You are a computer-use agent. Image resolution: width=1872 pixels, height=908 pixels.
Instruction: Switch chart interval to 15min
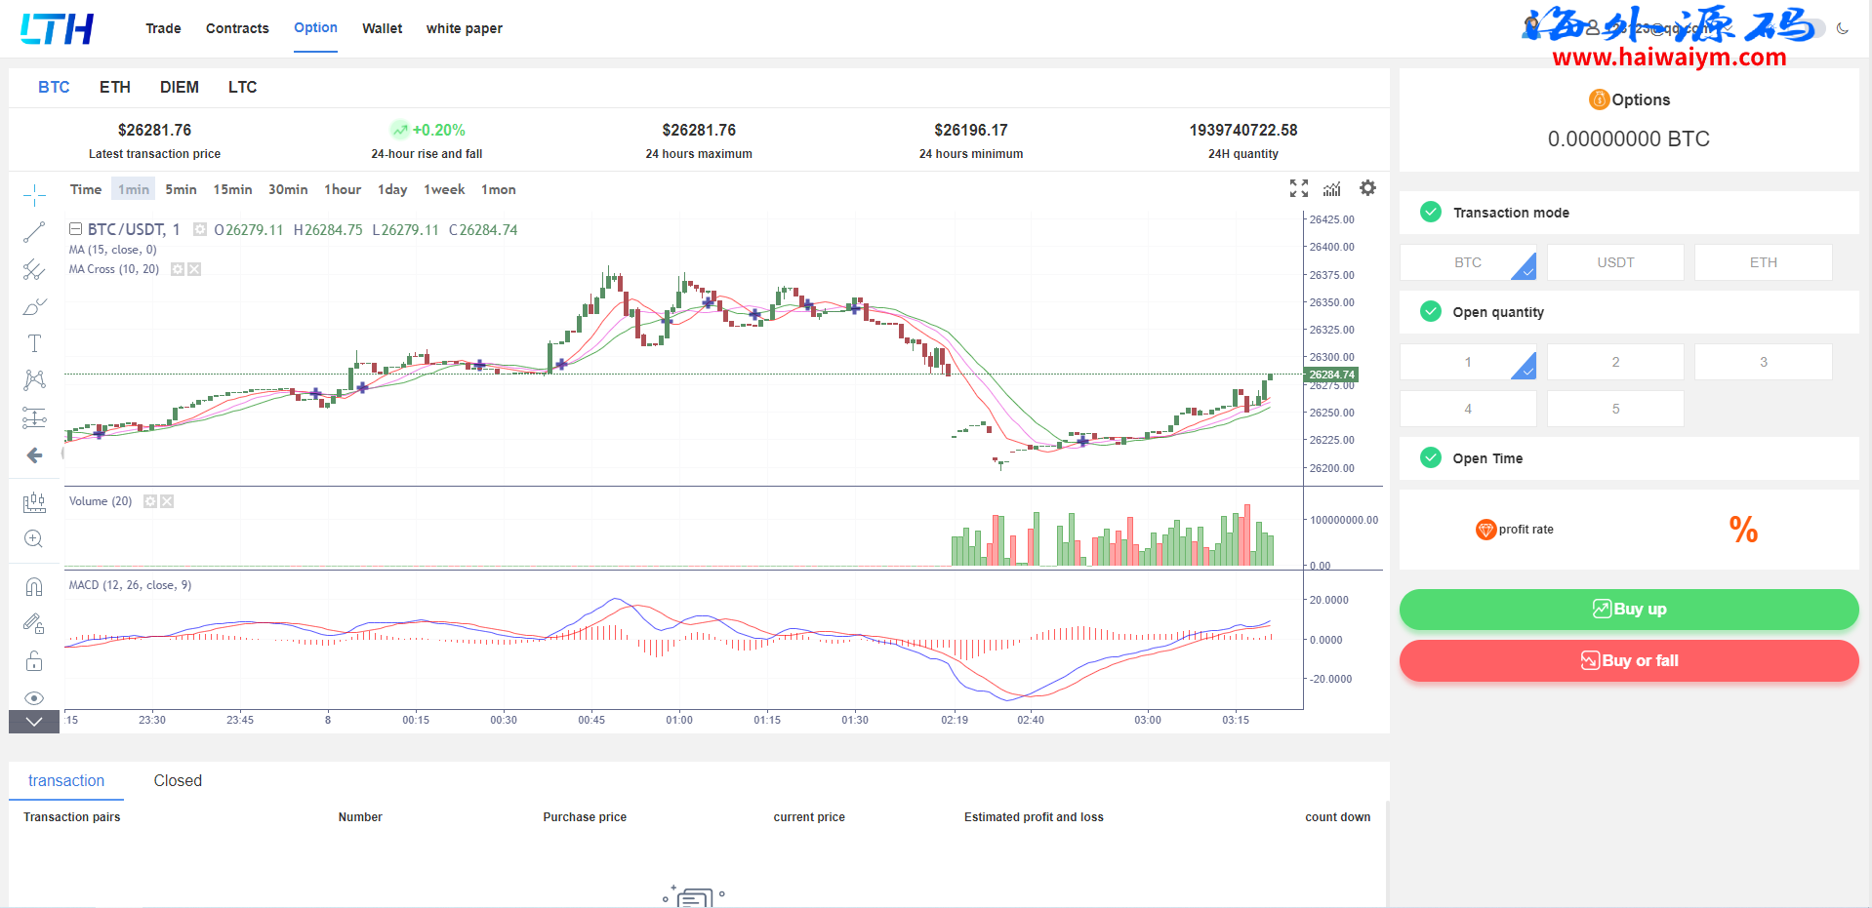point(232,189)
